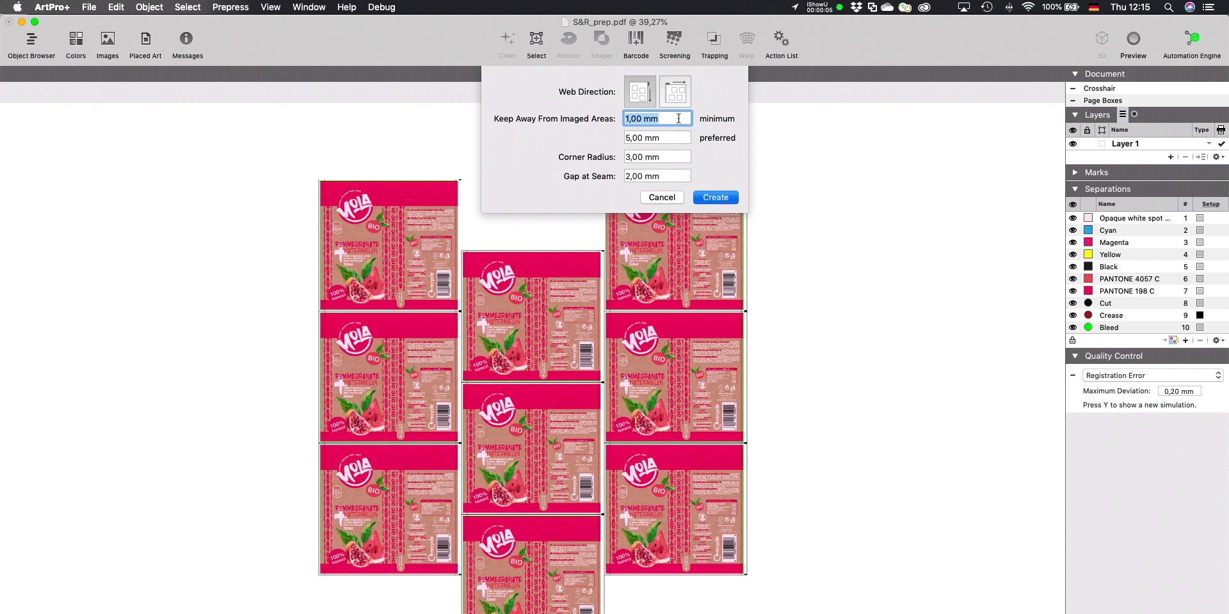
Task: Toggle Layer 1 printing checkmark
Action: 1221,144
